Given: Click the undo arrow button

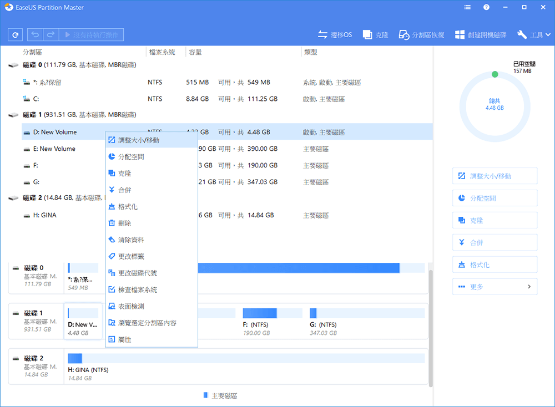Looking at the screenshot, I should [x=35, y=34].
